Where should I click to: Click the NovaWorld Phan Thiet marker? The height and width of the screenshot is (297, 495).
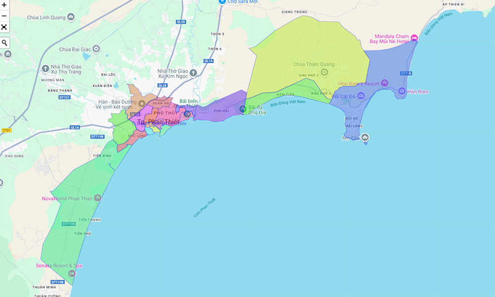click(98, 198)
